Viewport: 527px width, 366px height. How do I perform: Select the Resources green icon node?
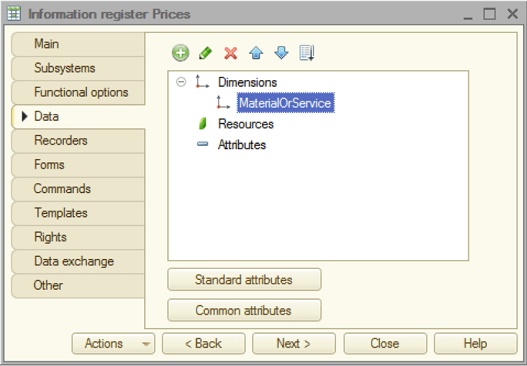pos(202,124)
